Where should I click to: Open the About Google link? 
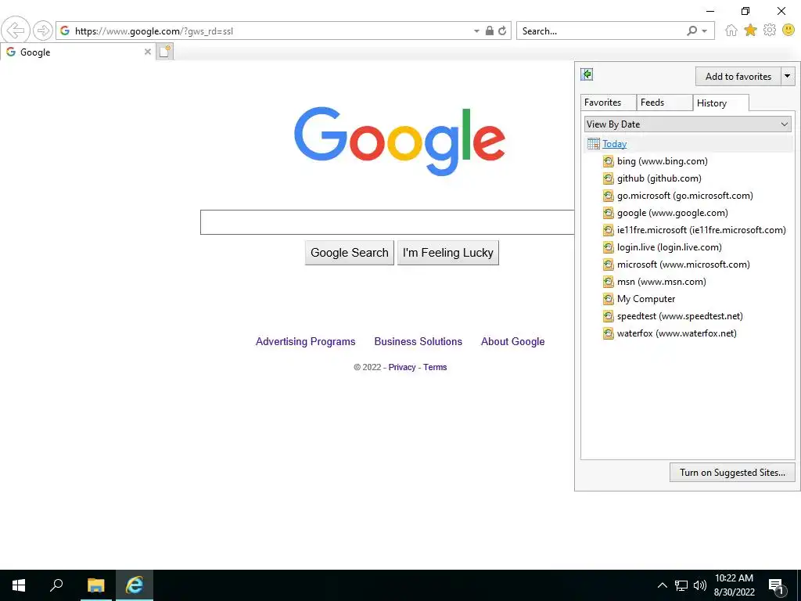513,341
